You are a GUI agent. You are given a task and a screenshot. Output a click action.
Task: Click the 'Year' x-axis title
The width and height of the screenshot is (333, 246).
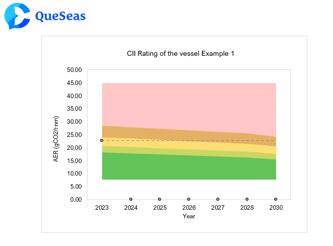189,216
